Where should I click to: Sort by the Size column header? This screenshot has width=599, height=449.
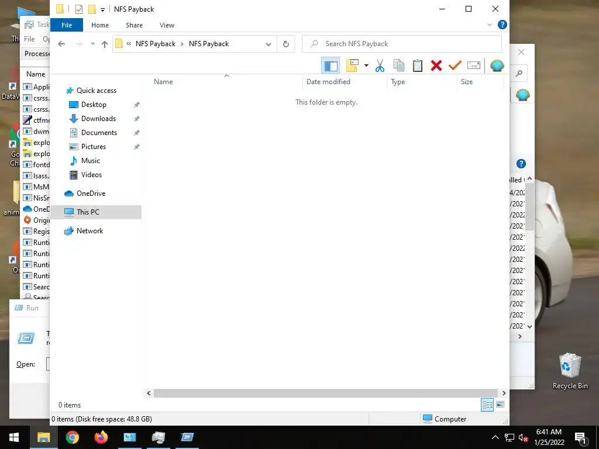[x=480, y=82]
